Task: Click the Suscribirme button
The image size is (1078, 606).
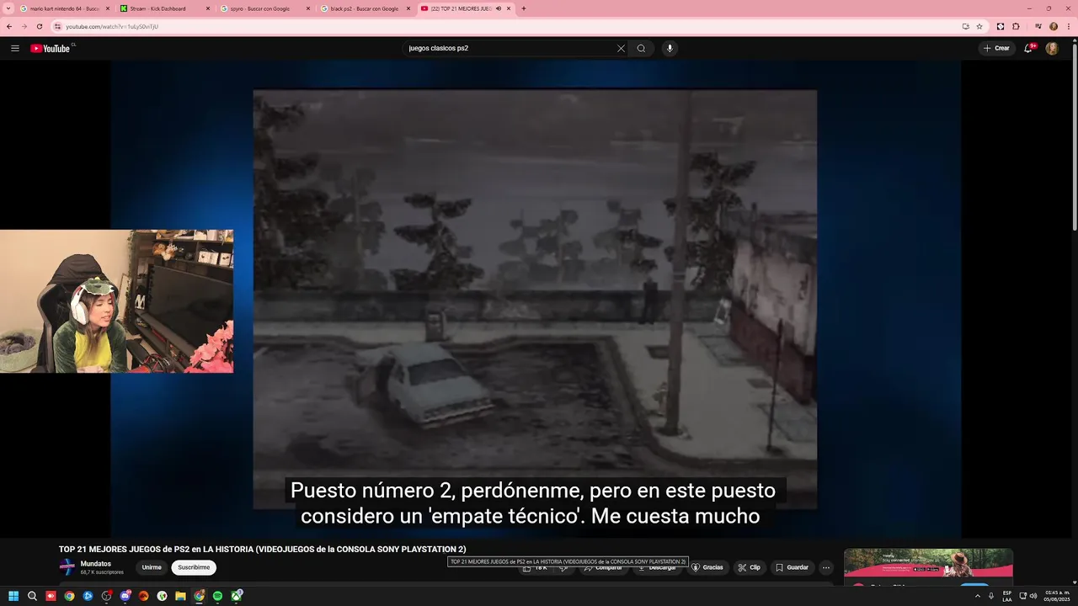Action: pos(194,567)
